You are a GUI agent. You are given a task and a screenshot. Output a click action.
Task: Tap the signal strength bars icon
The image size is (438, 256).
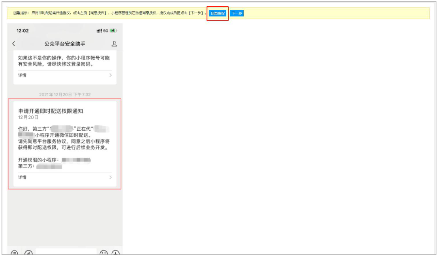pos(99,31)
